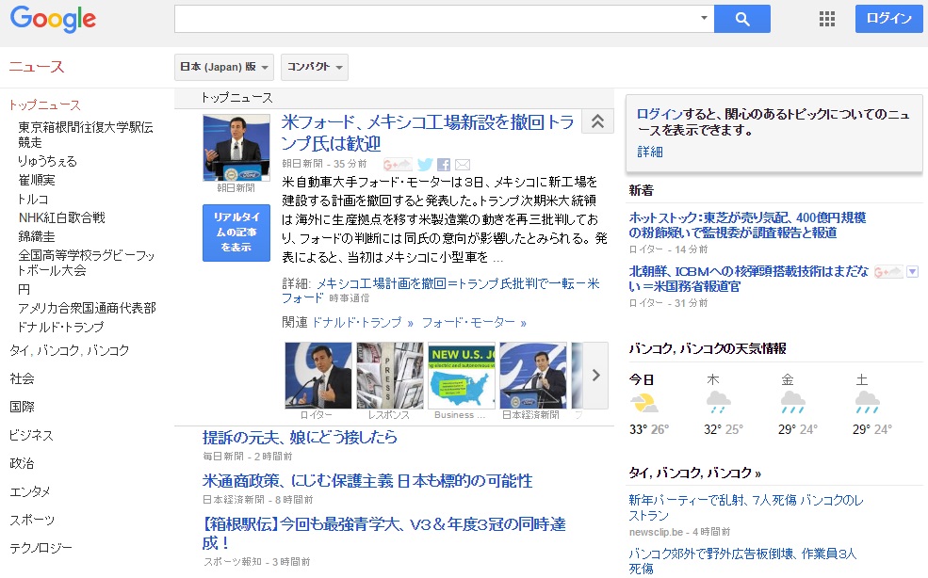This screenshot has height=578, width=928.
Task: Click ログイン link in the info box
Action: (x=659, y=114)
